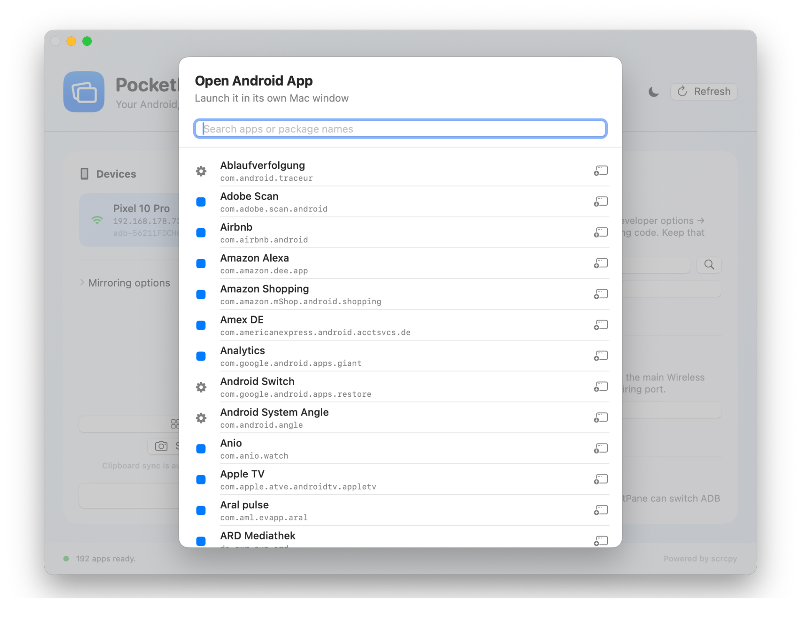Click launch-window icon for Anio
Screen dimensions: 801x633
coord(601,449)
